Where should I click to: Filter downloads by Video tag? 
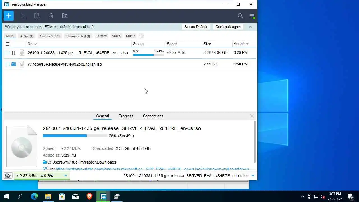[116, 36]
